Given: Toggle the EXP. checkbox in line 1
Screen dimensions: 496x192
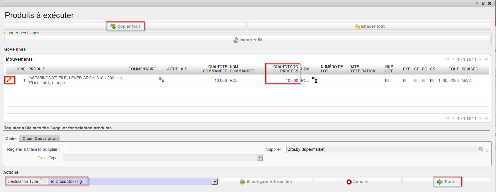Looking at the screenshot, I should pos(405,80).
